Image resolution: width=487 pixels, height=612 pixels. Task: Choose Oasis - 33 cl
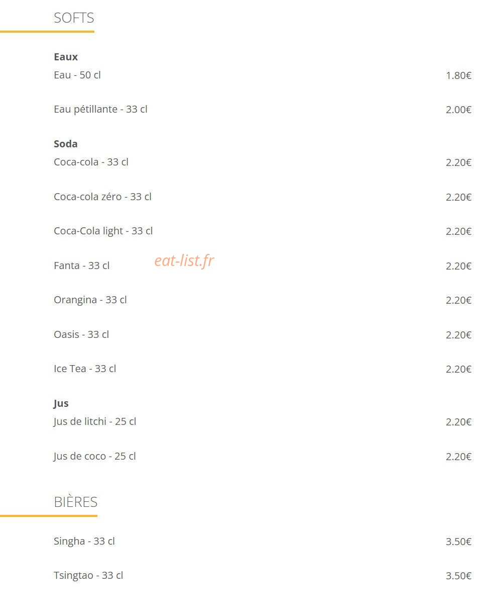(x=81, y=334)
